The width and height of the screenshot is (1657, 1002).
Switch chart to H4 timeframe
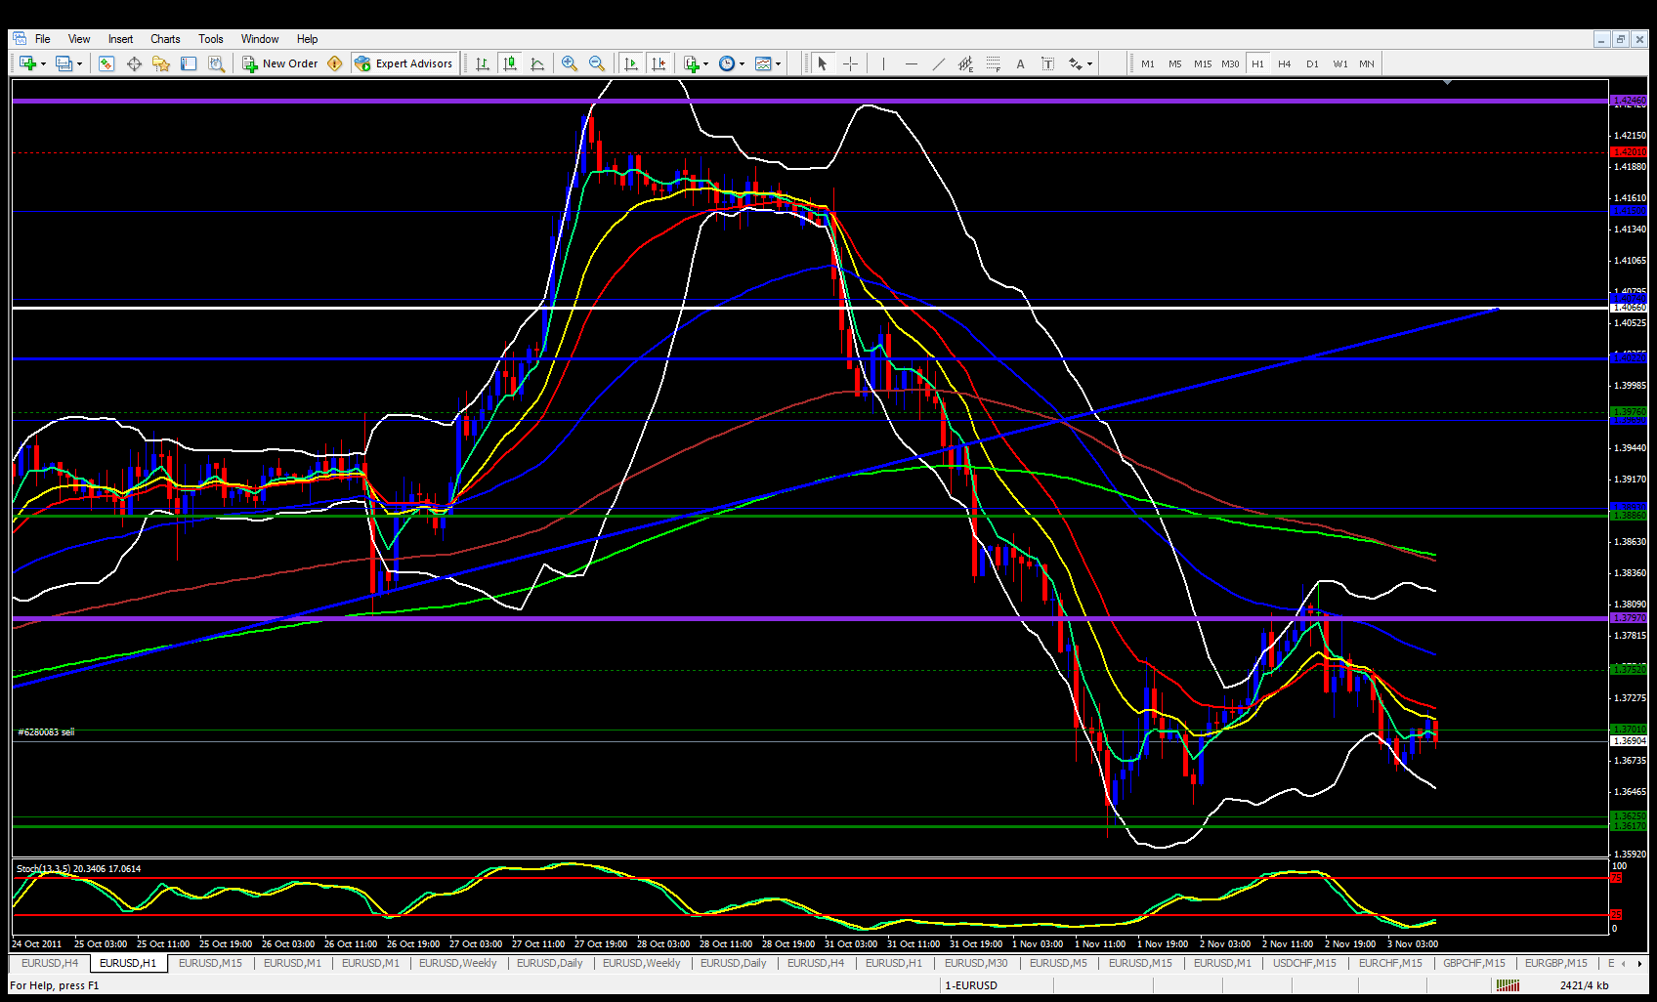[1285, 63]
